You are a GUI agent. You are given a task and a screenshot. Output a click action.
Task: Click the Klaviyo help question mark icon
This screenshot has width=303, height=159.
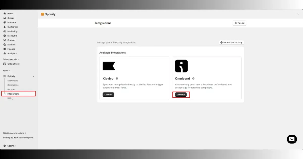[117, 78]
